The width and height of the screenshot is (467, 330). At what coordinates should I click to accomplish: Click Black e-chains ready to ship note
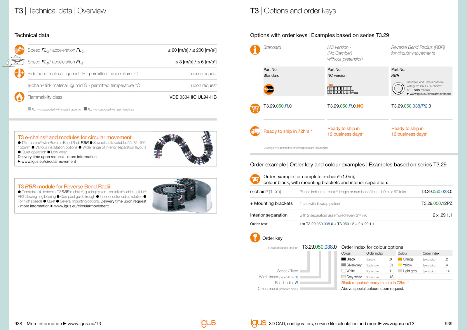[375, 283]
